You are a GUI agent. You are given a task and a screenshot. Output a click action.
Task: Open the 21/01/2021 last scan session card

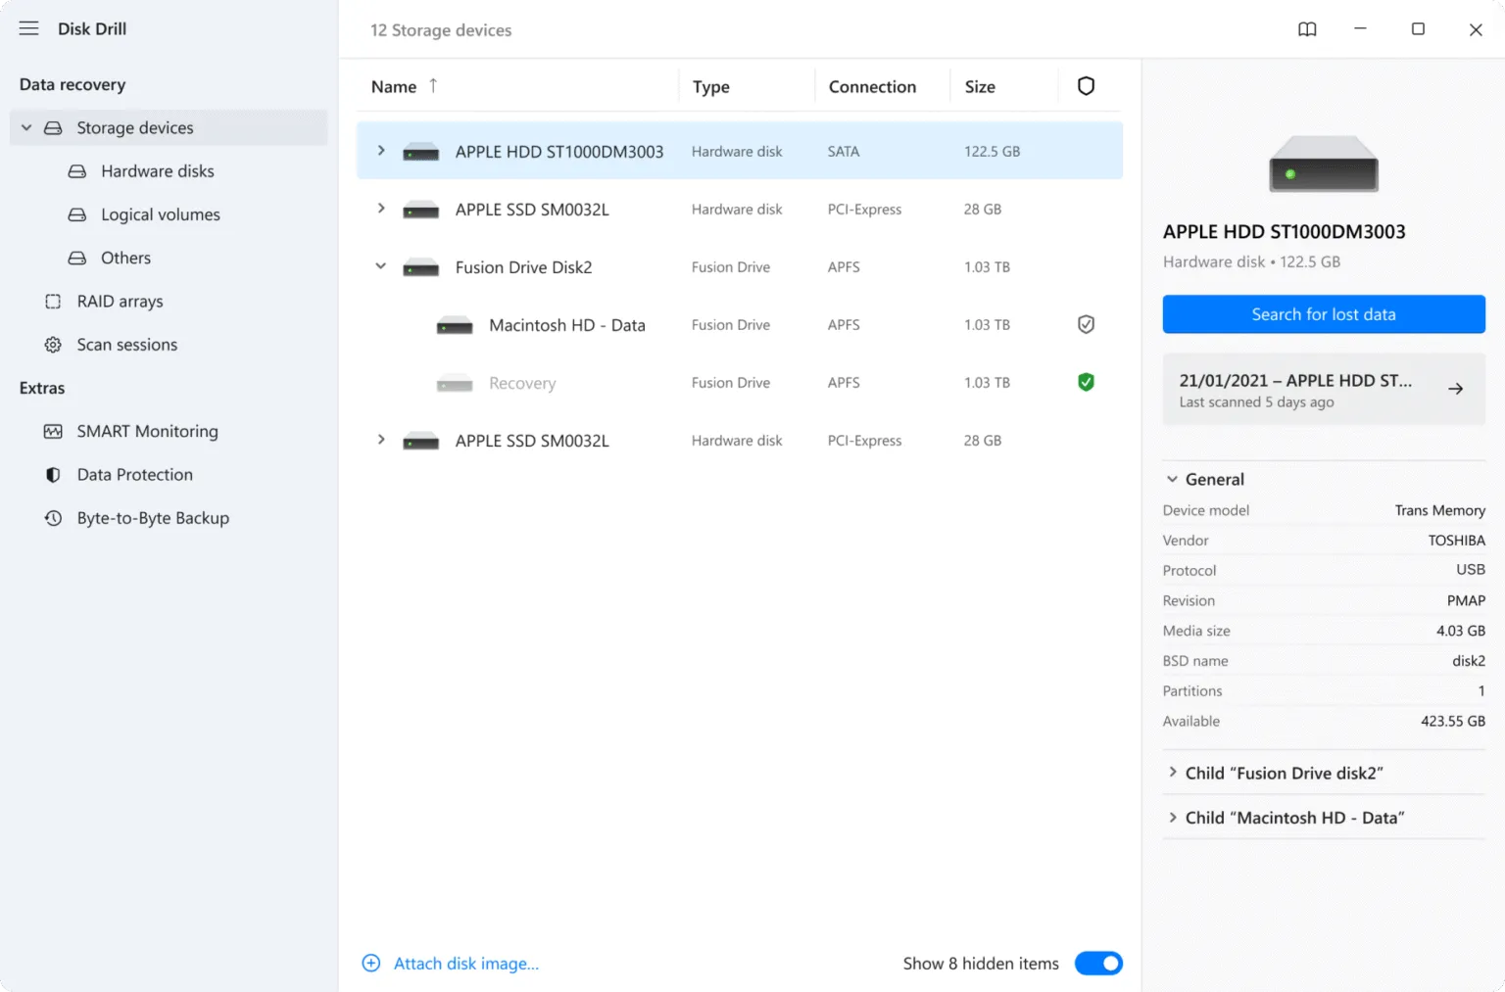tap(1323, 389)
